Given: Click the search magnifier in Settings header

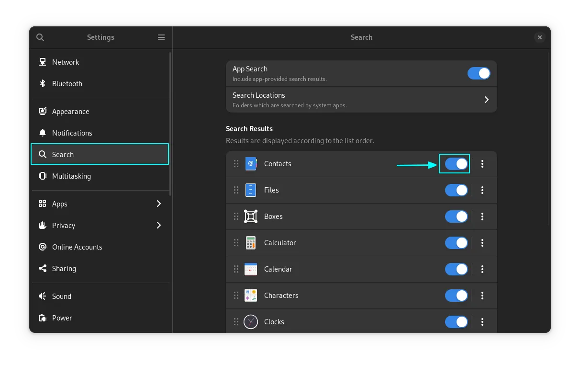Looking at the screenshot, I should pyautogui.click(x=40, y=37).
